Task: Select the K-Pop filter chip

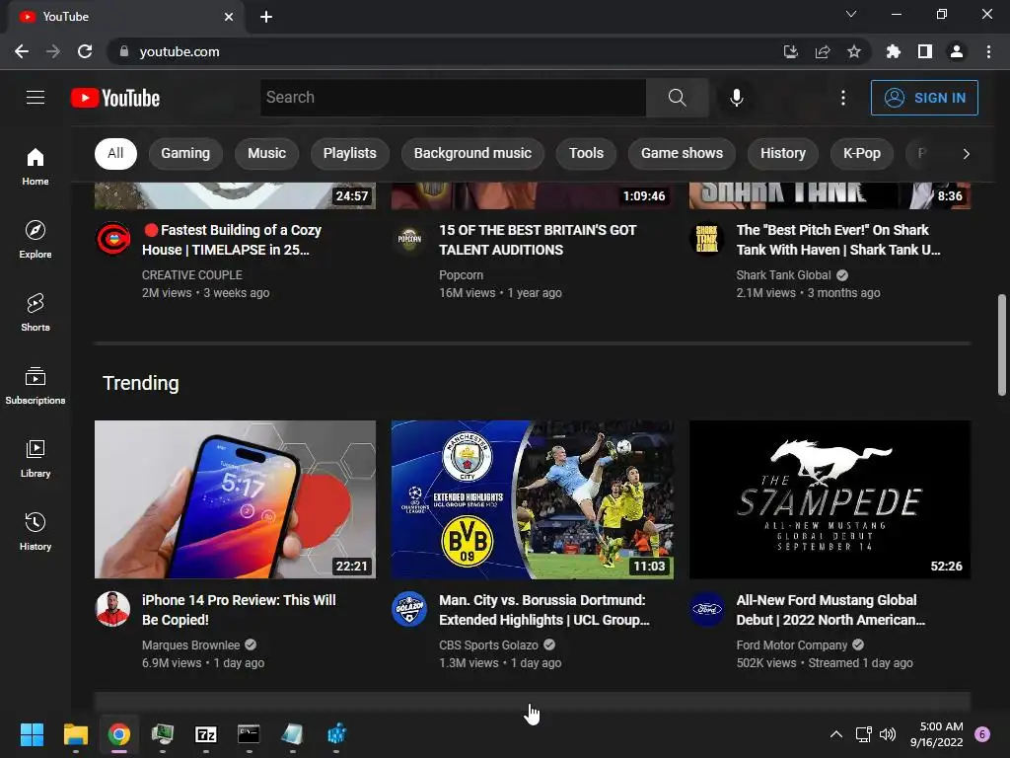Action: (862, 153)
